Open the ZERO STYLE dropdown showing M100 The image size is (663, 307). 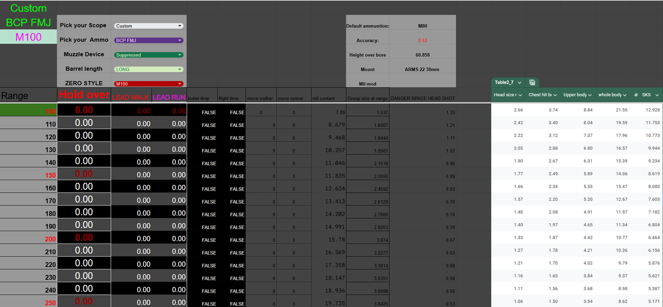149,83
